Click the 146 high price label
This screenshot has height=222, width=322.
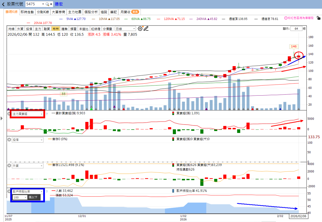pyautogui.click(x=294, y=46)
